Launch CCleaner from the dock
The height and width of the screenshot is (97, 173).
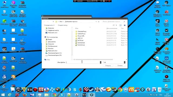[137, 90]
